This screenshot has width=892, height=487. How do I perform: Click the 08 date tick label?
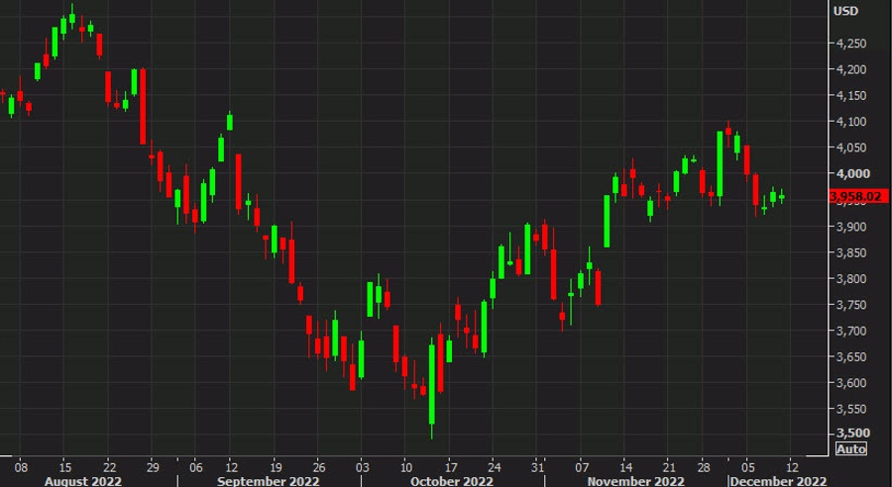coord(20,464)
